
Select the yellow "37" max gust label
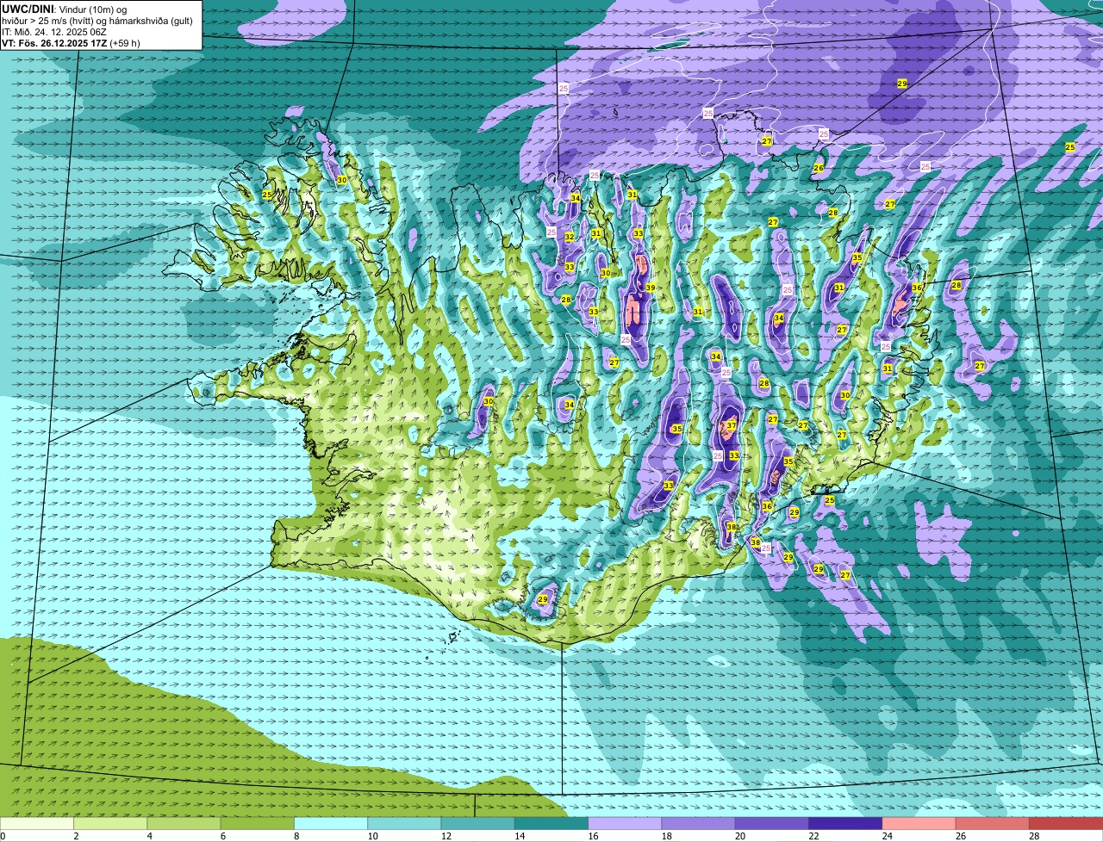pyautogui.click(x=731, y=424)
